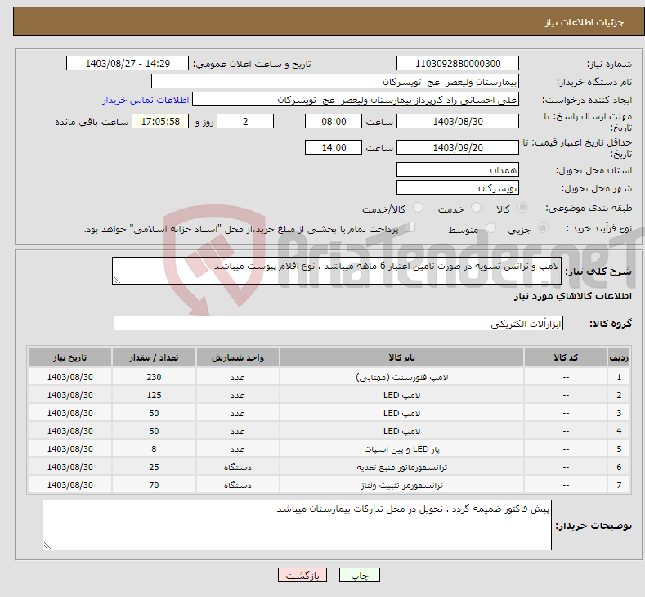
Task: Click the remaining days field showing 2
Action: [245, 121]
